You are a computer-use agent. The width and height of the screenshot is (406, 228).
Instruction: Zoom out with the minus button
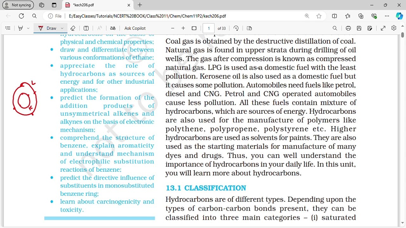click(x=173, y=28)
